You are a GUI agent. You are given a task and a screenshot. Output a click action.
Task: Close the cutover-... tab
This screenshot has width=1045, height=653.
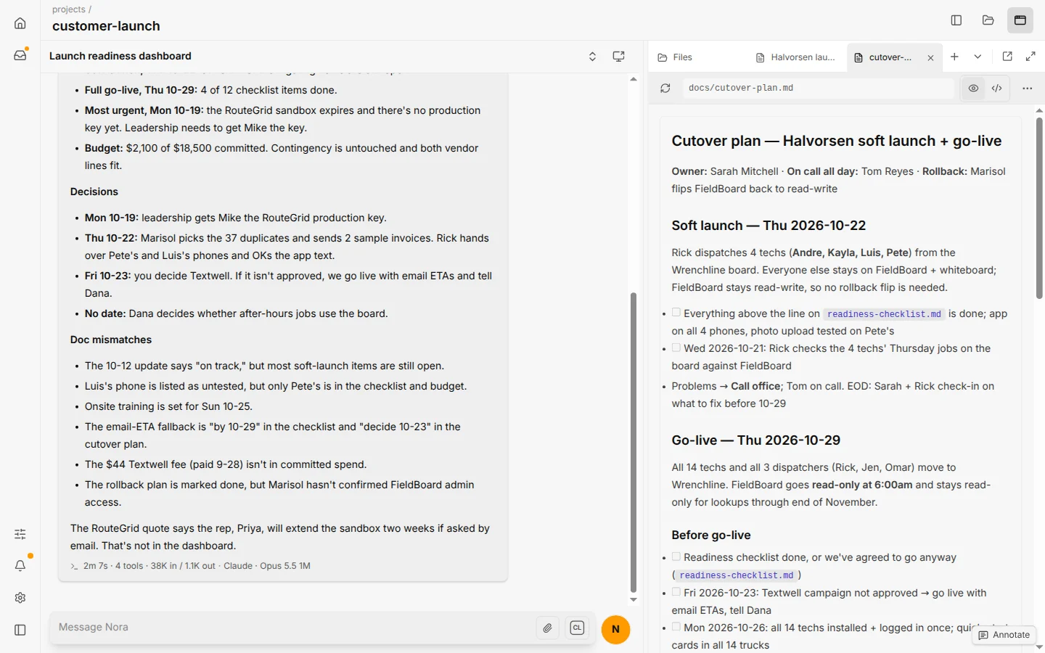[x=930, y=58]
